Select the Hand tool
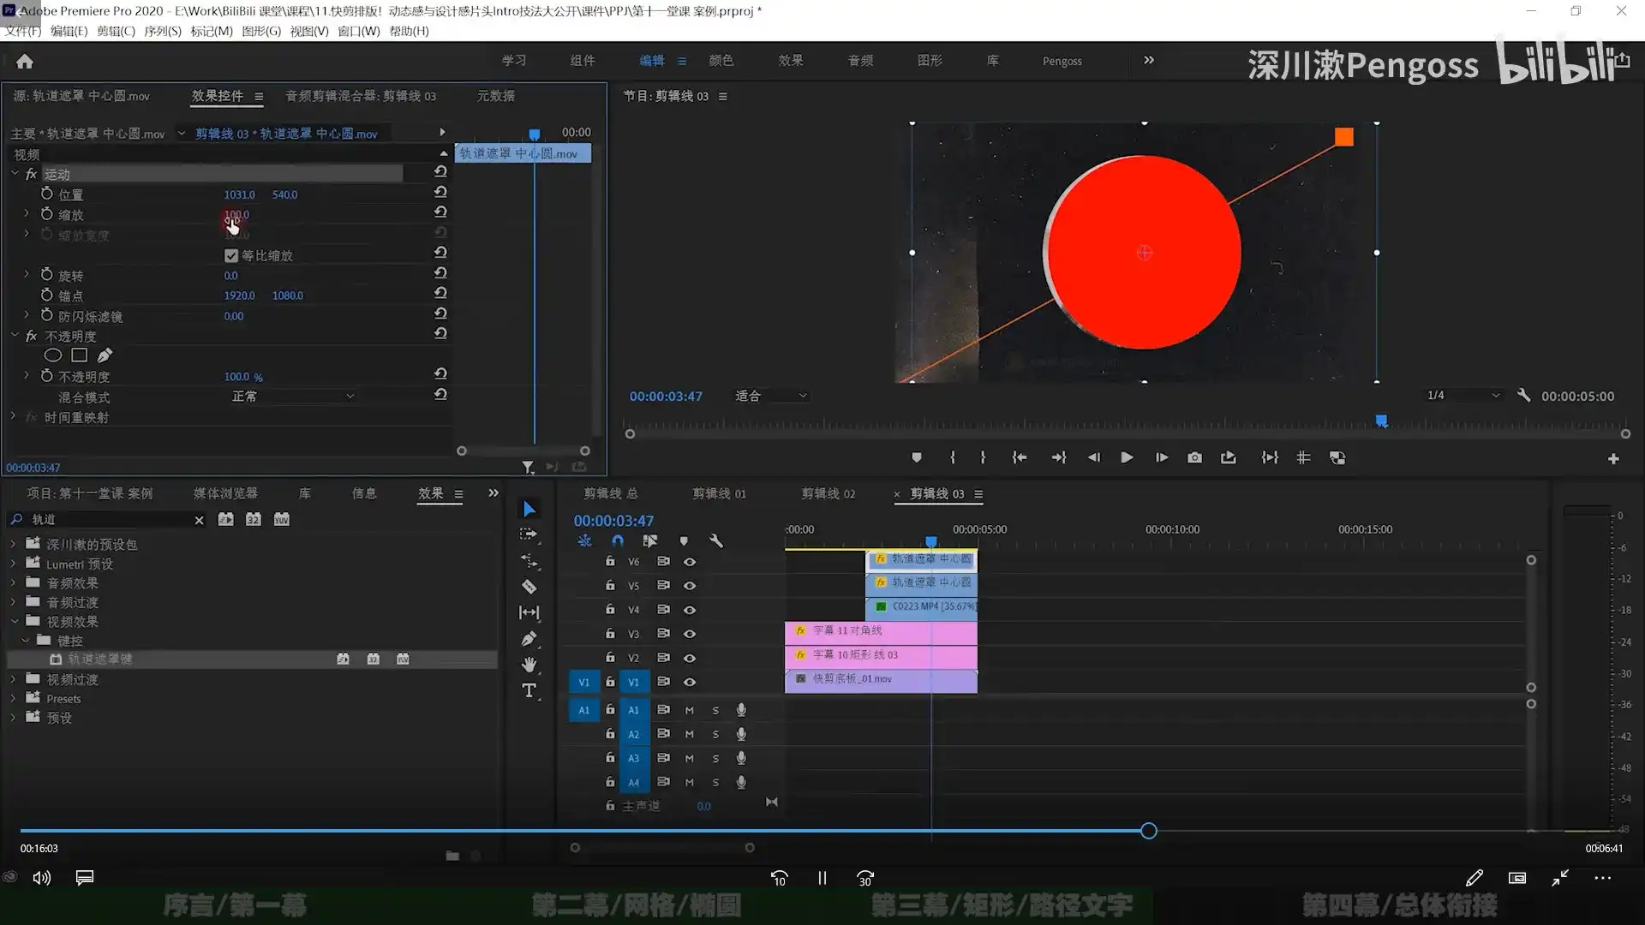Screen dimensions: 1645x925 coord(529,665)
